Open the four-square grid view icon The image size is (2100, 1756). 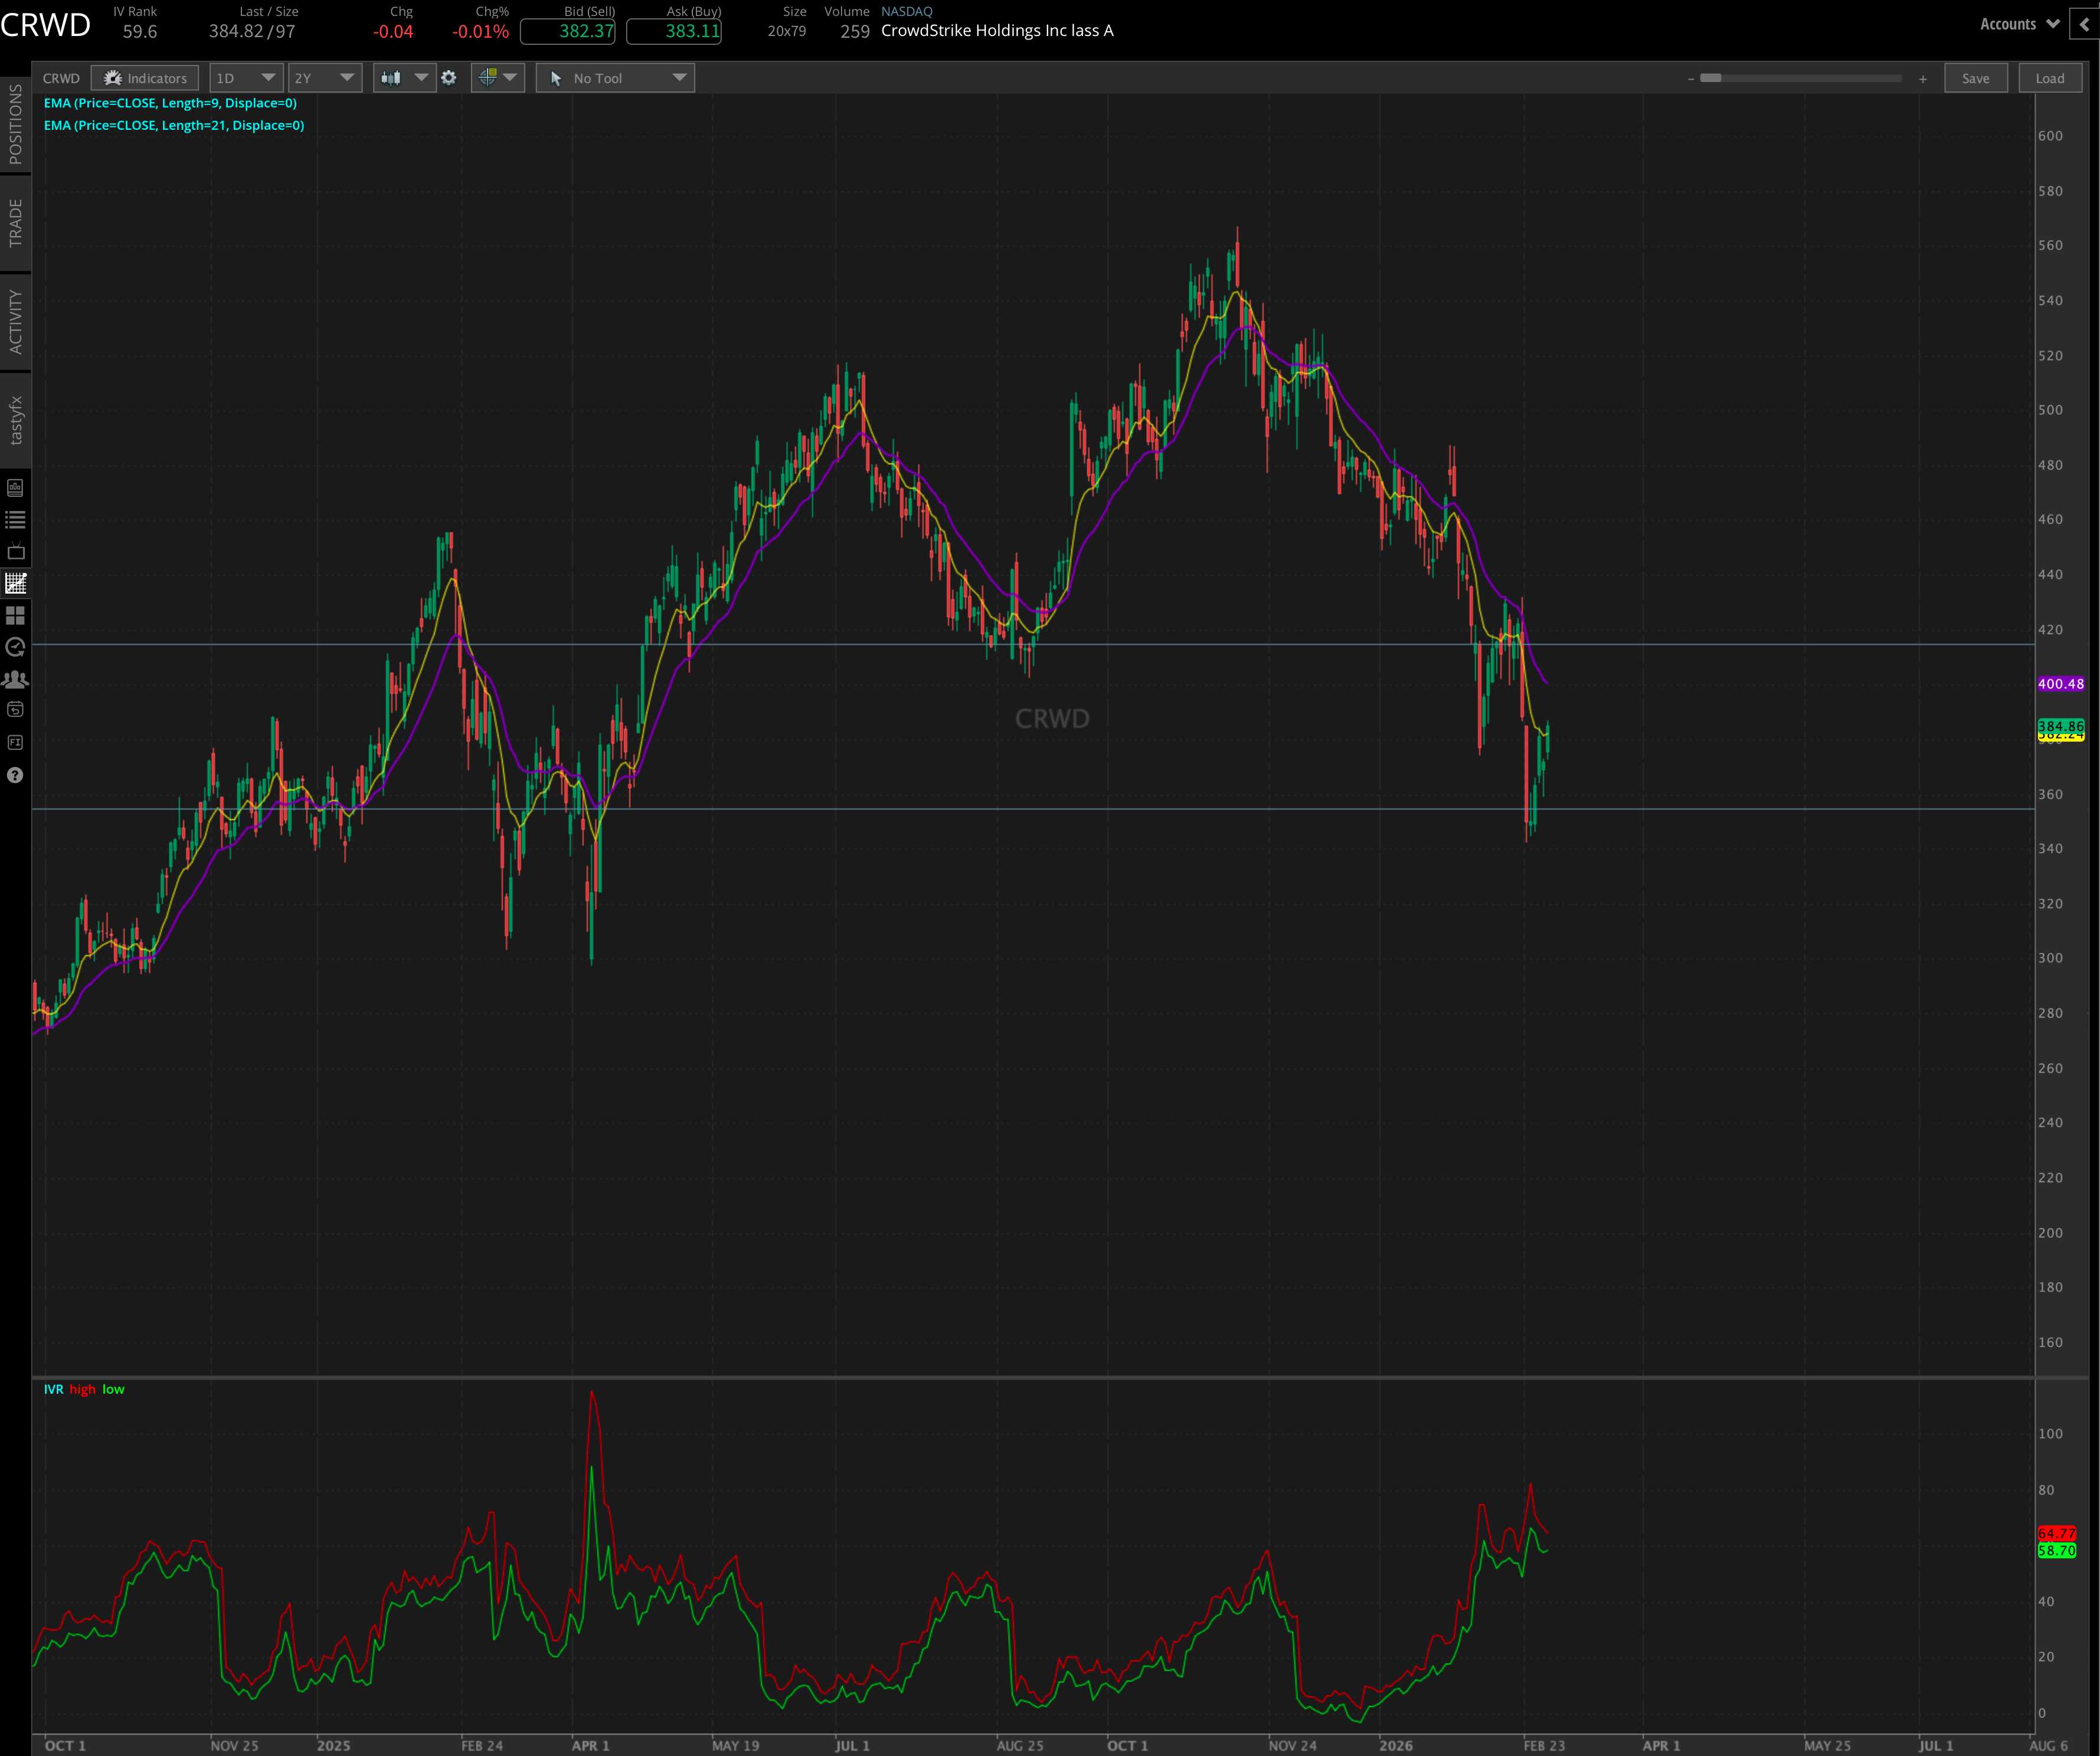point(15,616)
